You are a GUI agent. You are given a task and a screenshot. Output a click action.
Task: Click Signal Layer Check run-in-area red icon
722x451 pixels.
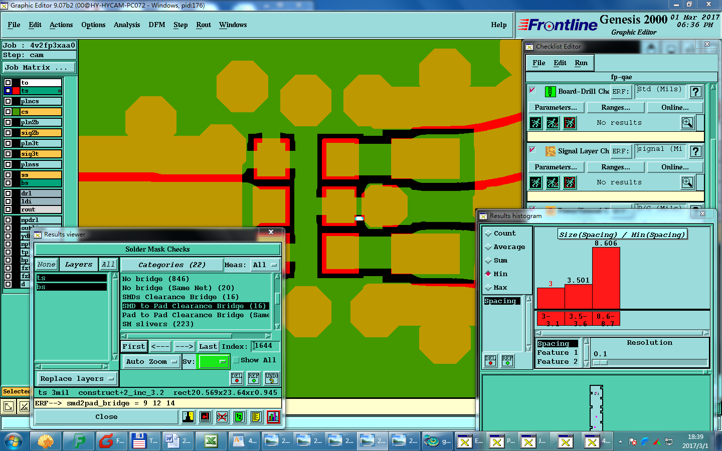pos(570,182)
